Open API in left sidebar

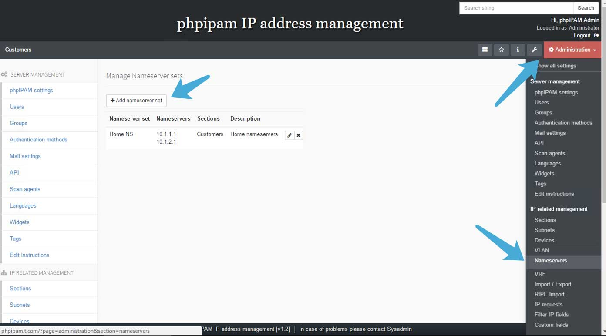click(x=14, y=173)
